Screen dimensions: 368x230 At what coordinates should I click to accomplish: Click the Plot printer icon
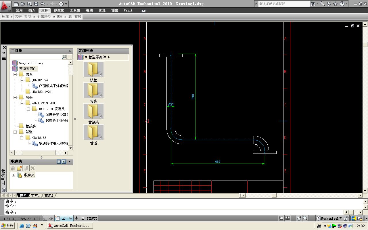coord(61,4)
